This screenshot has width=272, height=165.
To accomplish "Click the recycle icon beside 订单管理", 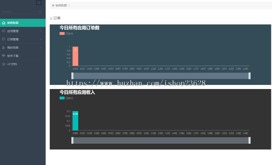I will point(3,39).
